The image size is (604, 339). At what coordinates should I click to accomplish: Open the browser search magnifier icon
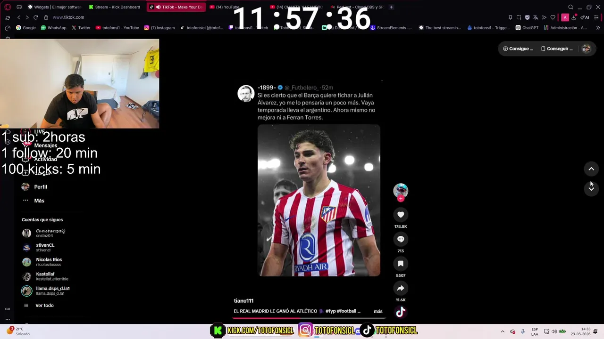pos(570,7)
